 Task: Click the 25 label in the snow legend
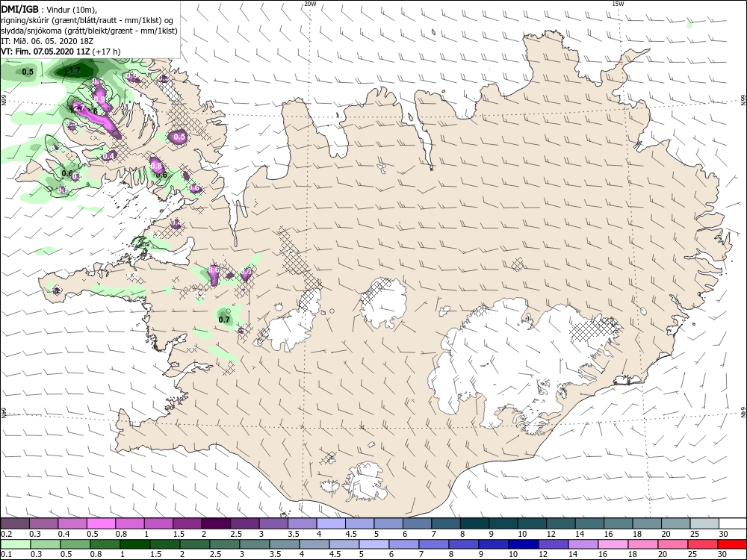[694, 534]
